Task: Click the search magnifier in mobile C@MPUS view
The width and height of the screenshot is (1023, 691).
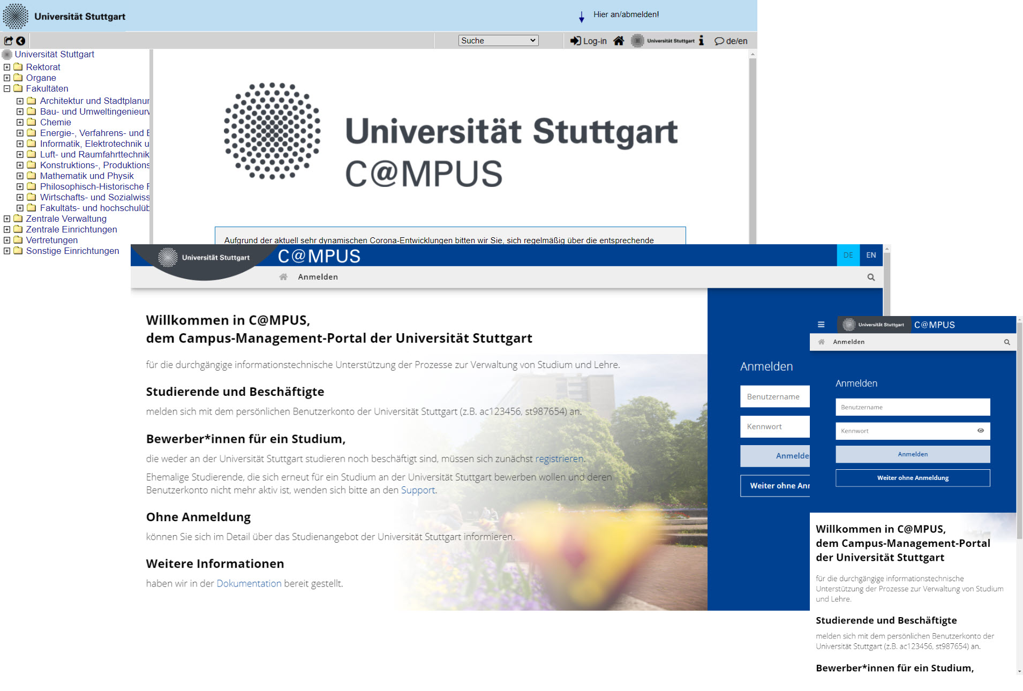Action: click(x=1007, y=342)
